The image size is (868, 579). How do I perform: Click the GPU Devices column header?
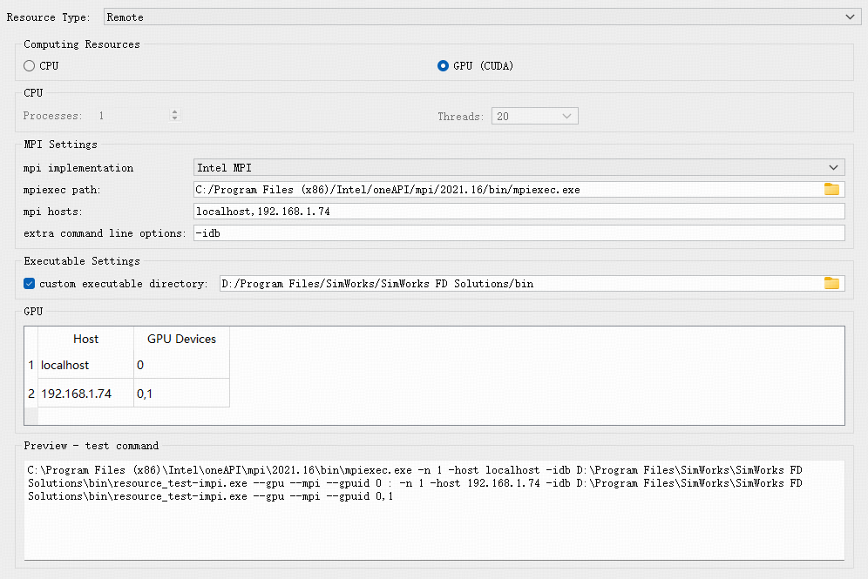[181, 339]
